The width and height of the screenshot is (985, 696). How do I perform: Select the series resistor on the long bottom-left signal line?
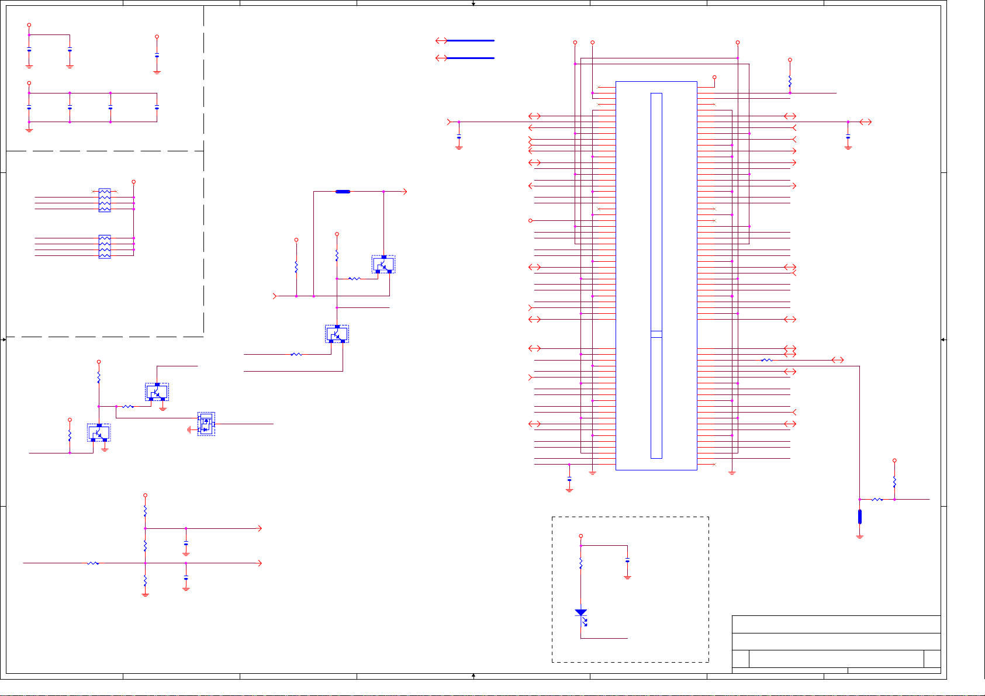[x=93, y=563]
